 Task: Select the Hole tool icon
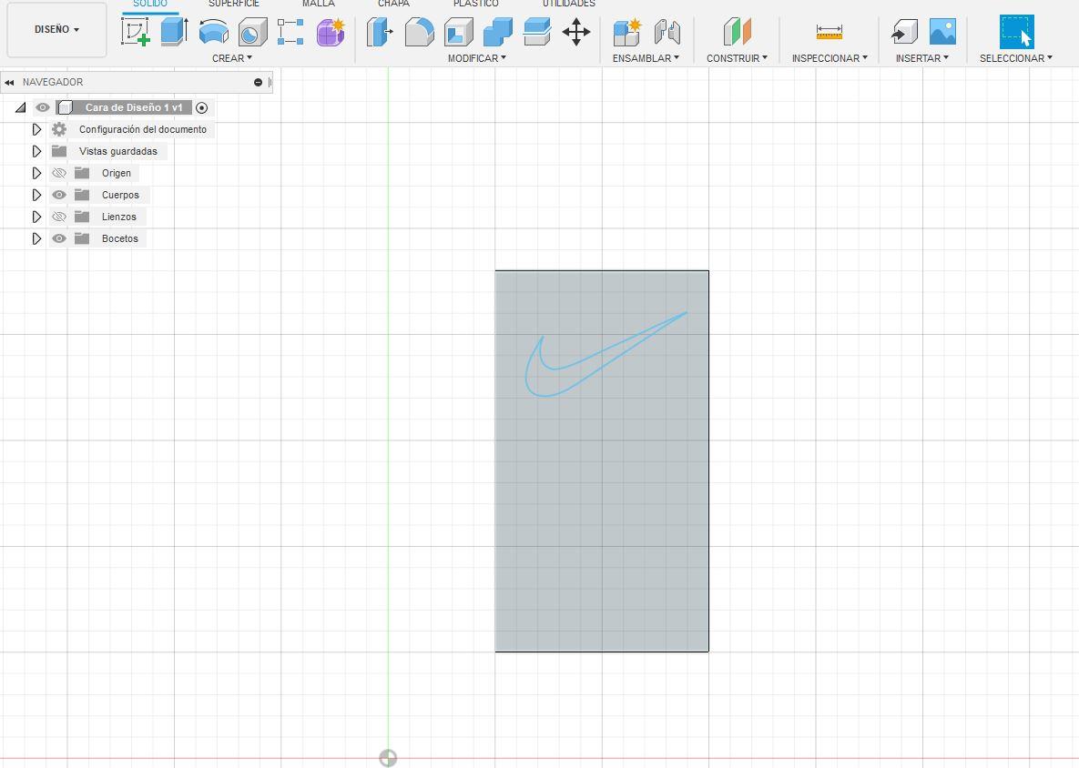[x=252, y=33]
